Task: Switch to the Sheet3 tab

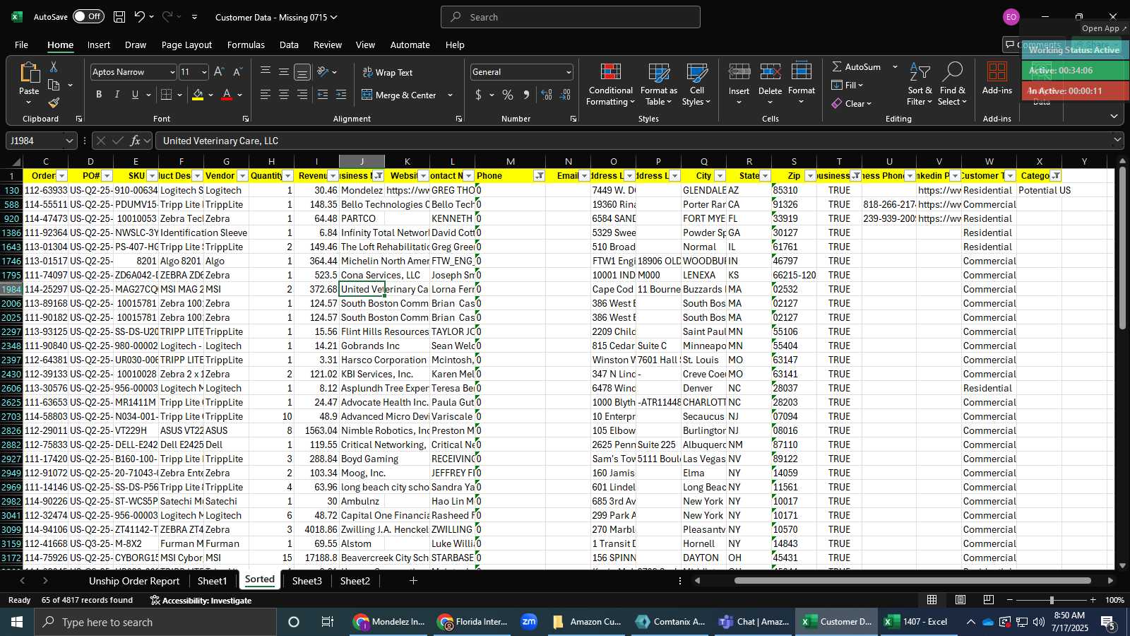Action: [307, 581]
